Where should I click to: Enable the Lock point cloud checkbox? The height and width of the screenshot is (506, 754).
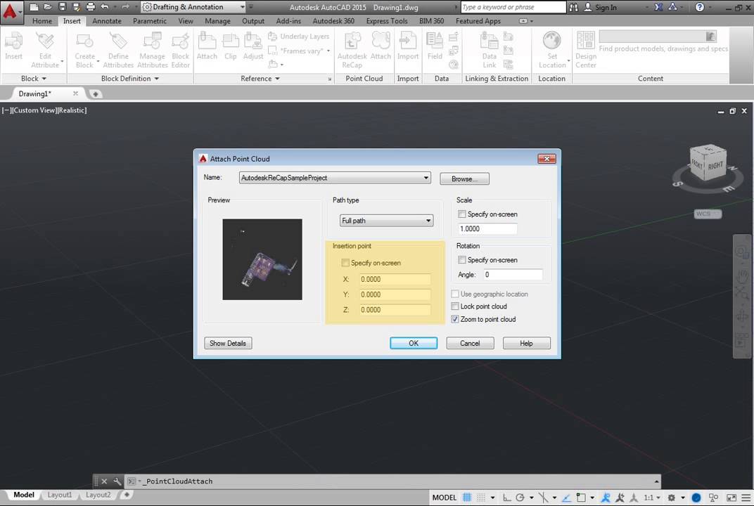coord(455,306)
